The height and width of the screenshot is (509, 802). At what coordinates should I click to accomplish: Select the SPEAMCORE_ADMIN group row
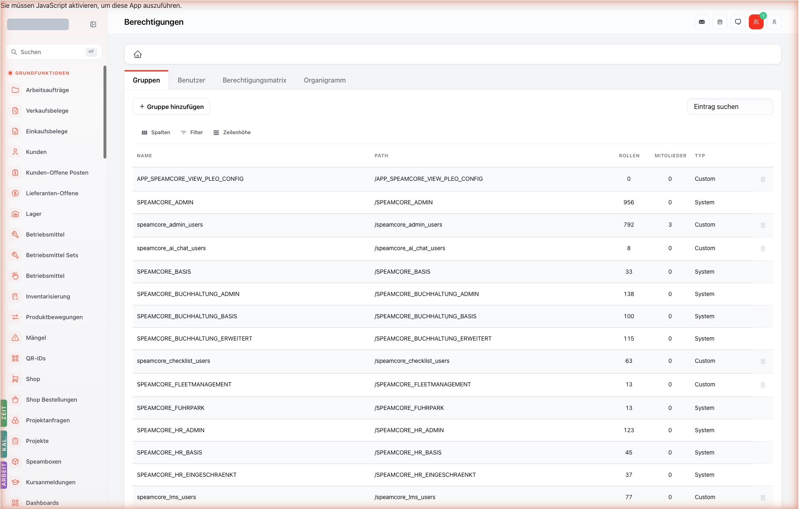tap(453, 202)
